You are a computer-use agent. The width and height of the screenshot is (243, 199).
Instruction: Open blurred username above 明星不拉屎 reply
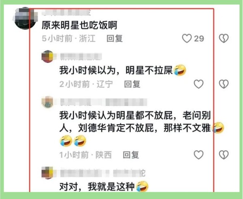click(81, 57)
